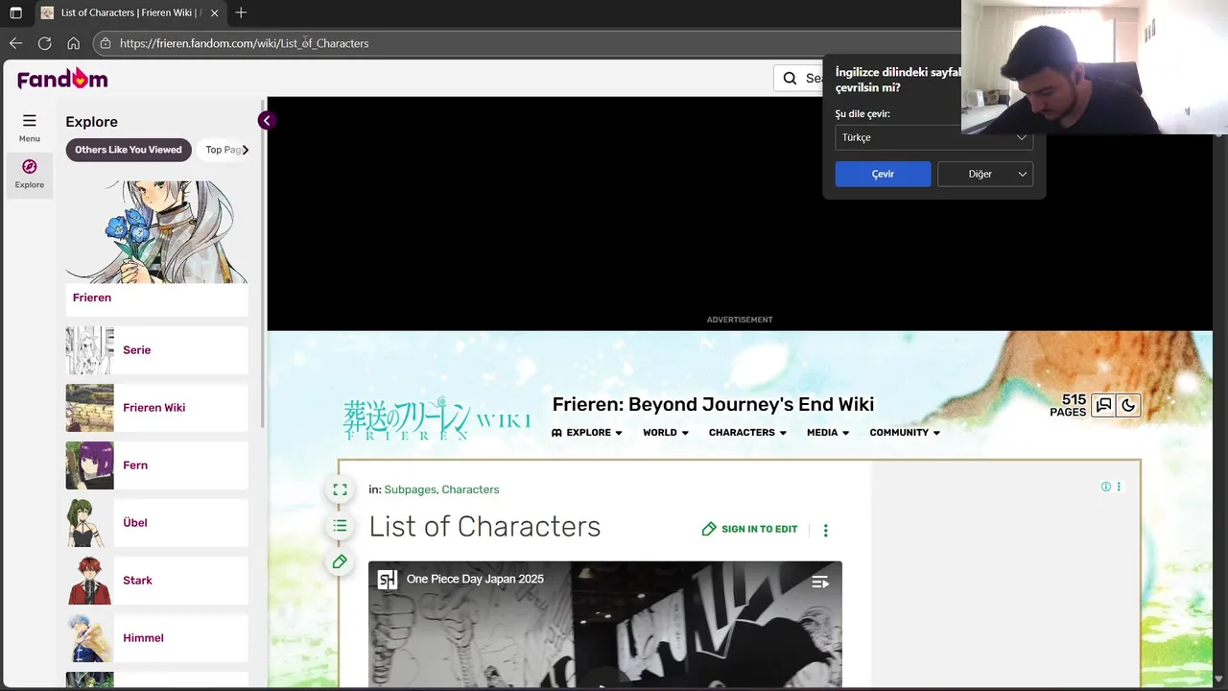Screen dimensions: 1228x691
Task: Reload the page with refresh icon
Action: click(44, 43)
